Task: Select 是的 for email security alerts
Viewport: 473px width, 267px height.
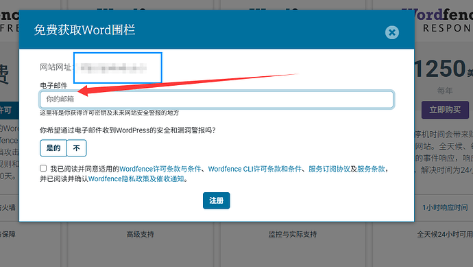Action: [53, 148]
